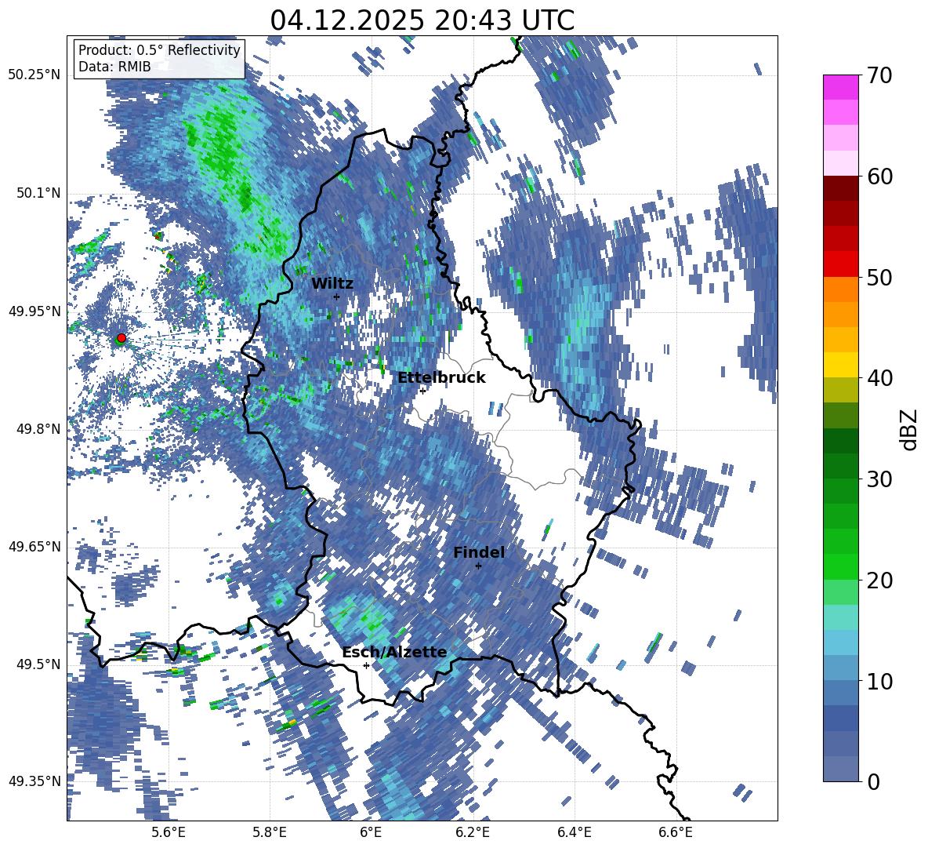This screenshot has width=928, height=848.
Task: Click the 50.1°N latitude label
Action: tap(38, 193)
